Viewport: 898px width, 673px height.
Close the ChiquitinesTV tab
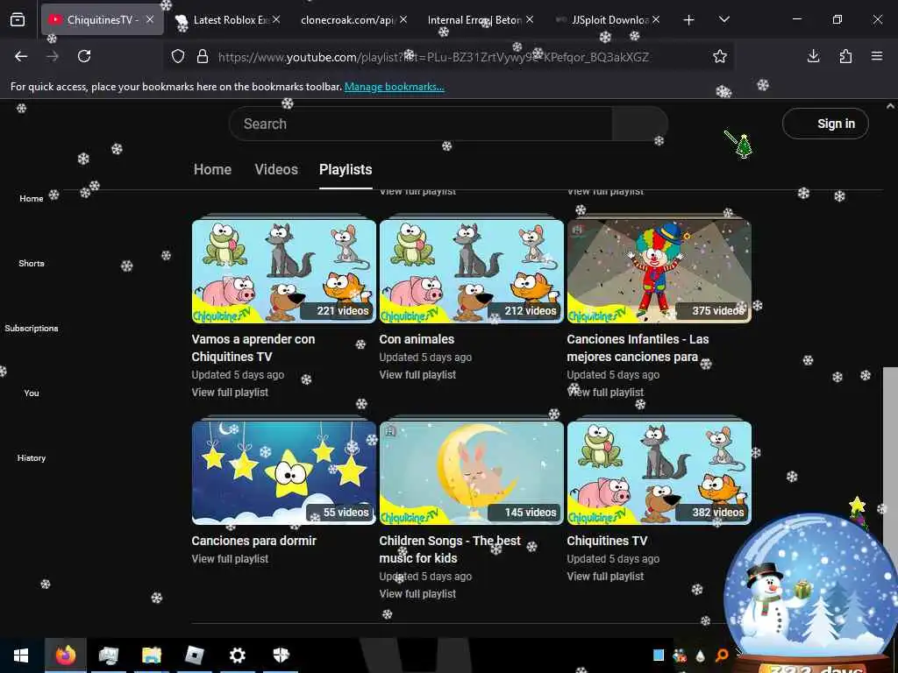tap(149, 19)
